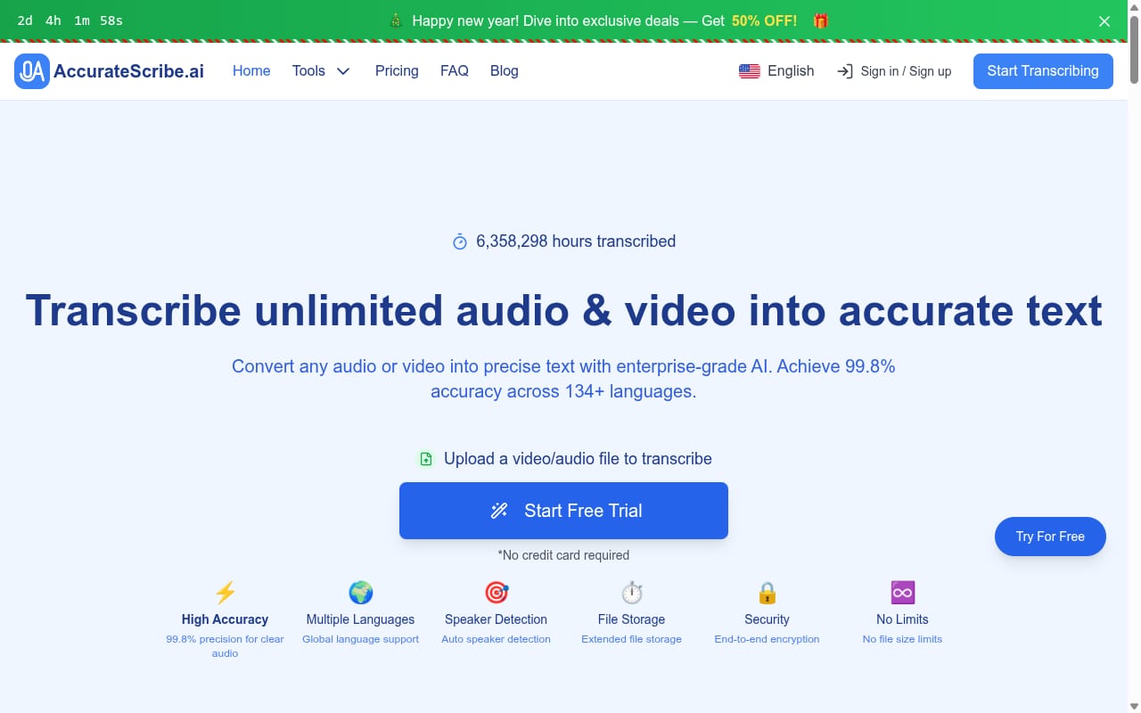1141x713 pixels.
Task: Click the floating Try For Free button
Action: pyautogui.click(x=1050, y=537)
